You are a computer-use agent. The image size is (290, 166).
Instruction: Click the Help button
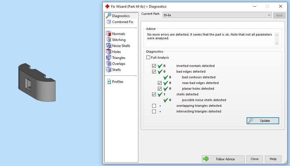pos(273,159)
